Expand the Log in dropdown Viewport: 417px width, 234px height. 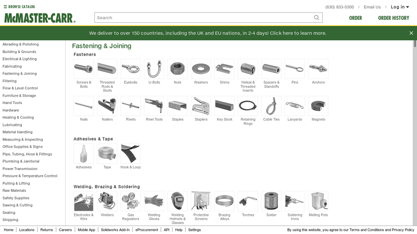pos(400,7)
